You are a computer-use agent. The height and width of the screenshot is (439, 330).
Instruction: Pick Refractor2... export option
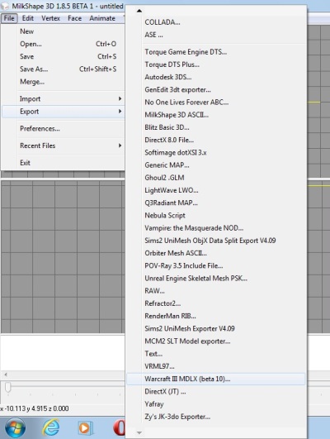tap(215, 303)
